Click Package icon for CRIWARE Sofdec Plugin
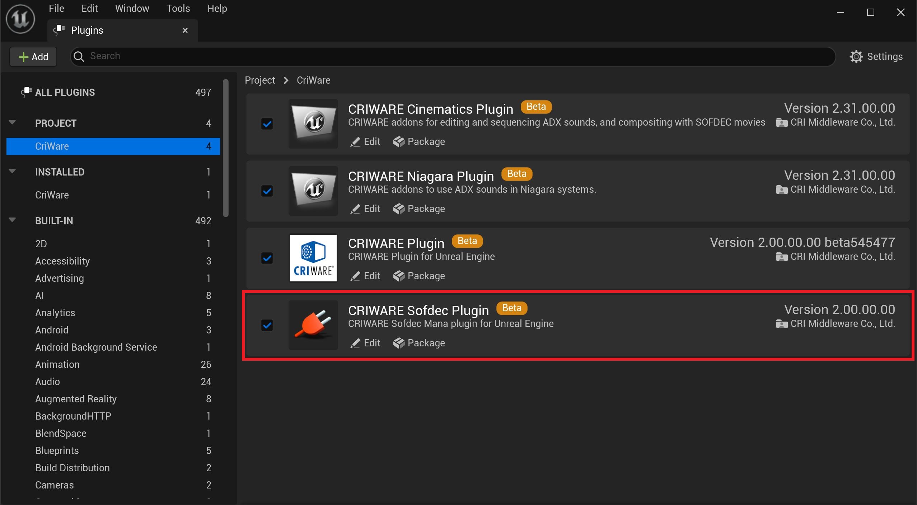 (x=399, y=343)
